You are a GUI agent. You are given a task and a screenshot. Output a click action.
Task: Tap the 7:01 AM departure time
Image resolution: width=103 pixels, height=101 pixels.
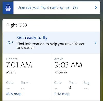click(19, 65)
